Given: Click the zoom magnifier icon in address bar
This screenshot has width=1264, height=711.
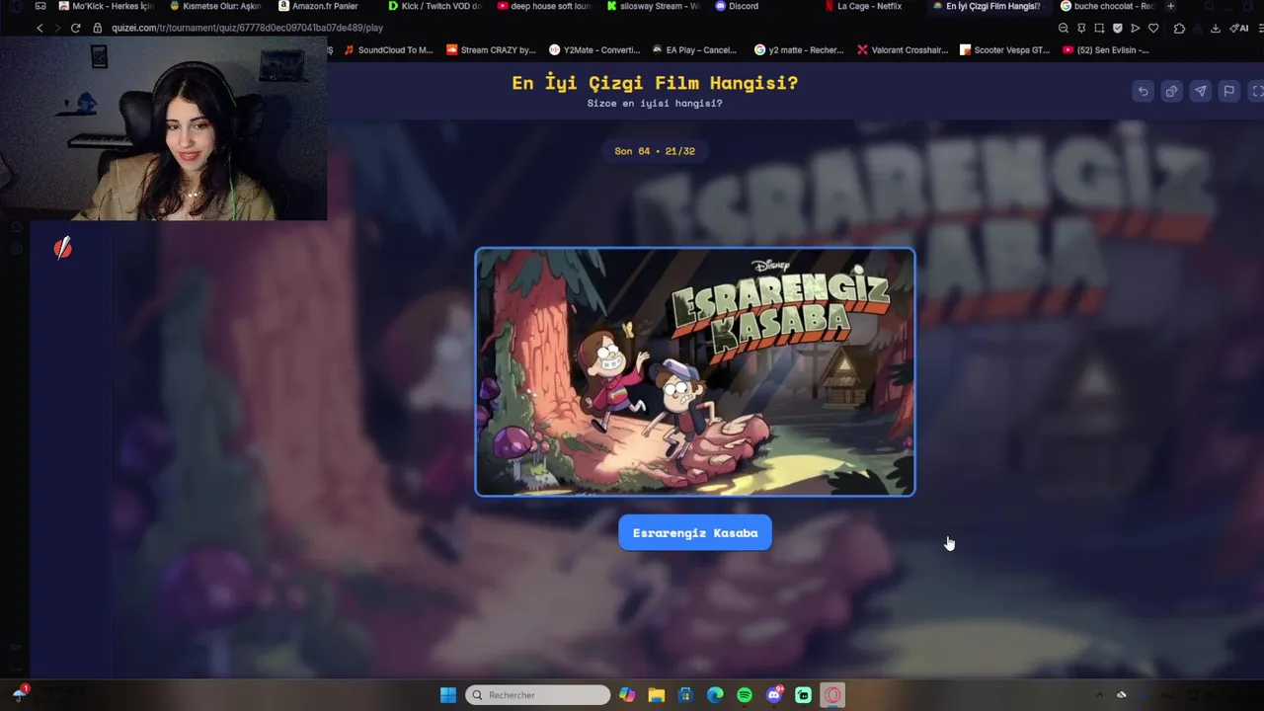Looking at the screenshot, I should [1064, 28].
